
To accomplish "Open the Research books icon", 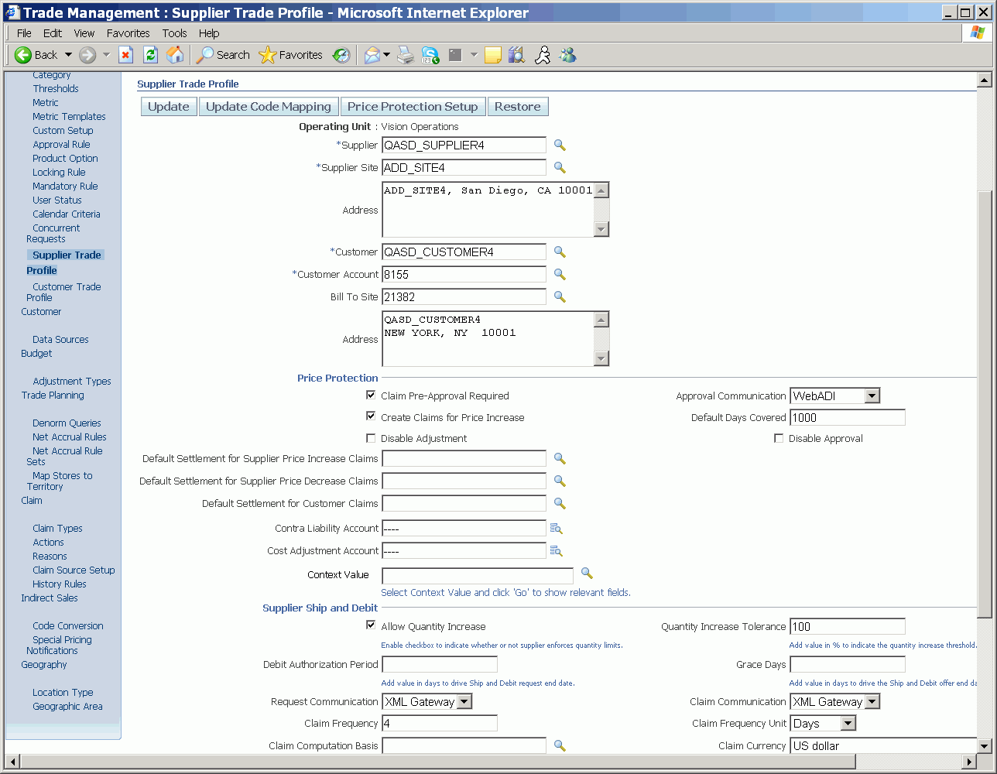I will click(x=516, y=55).
